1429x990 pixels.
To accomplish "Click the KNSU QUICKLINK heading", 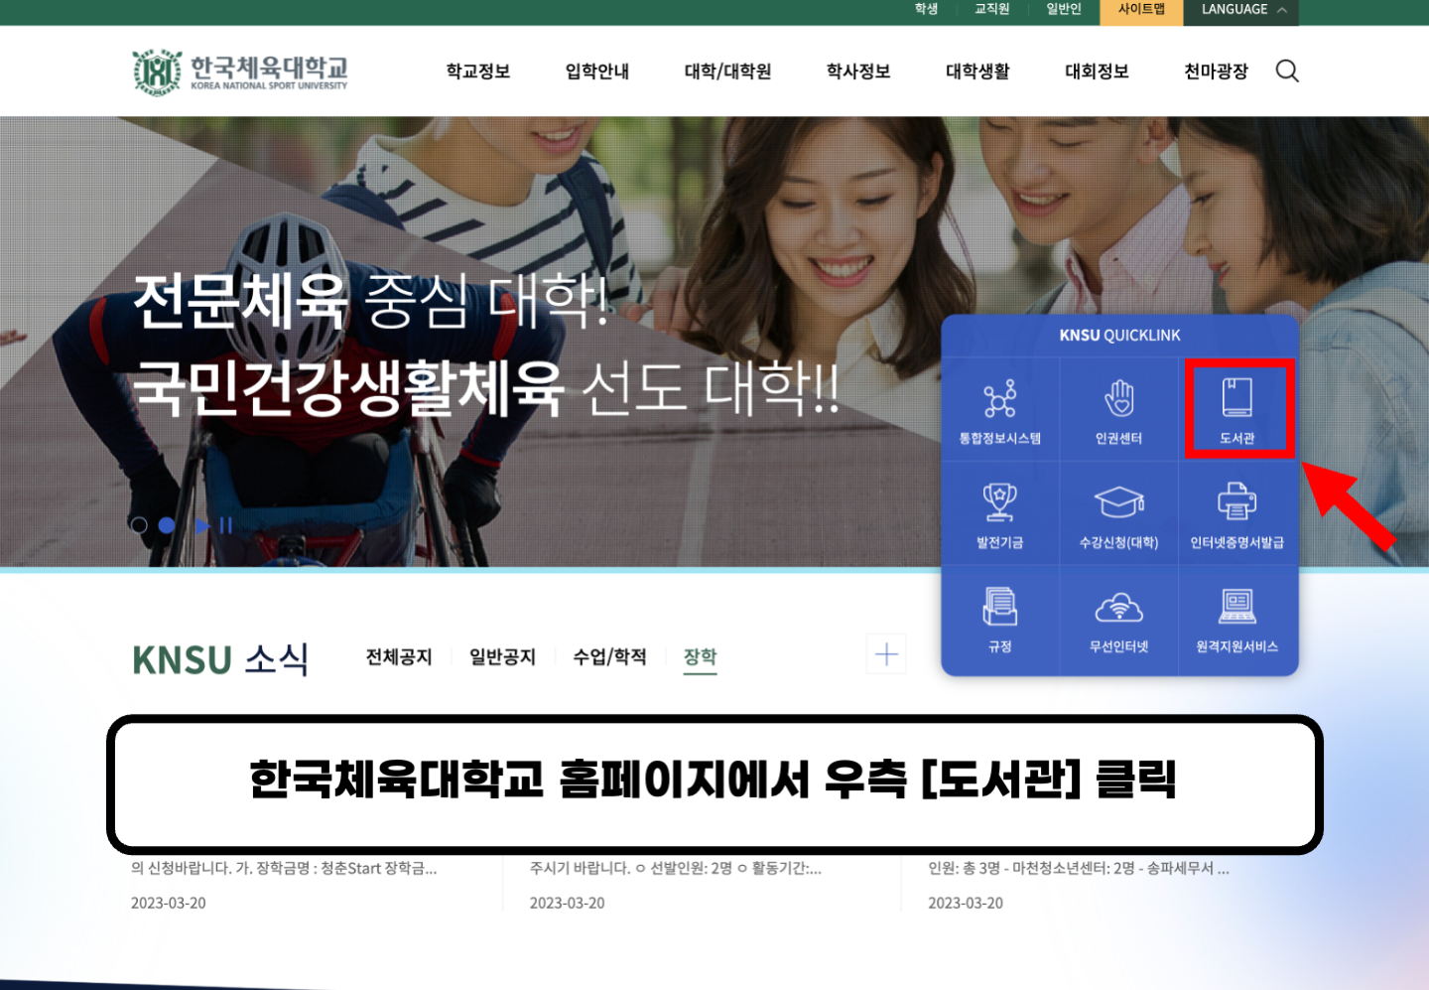I will point(1119,336).
